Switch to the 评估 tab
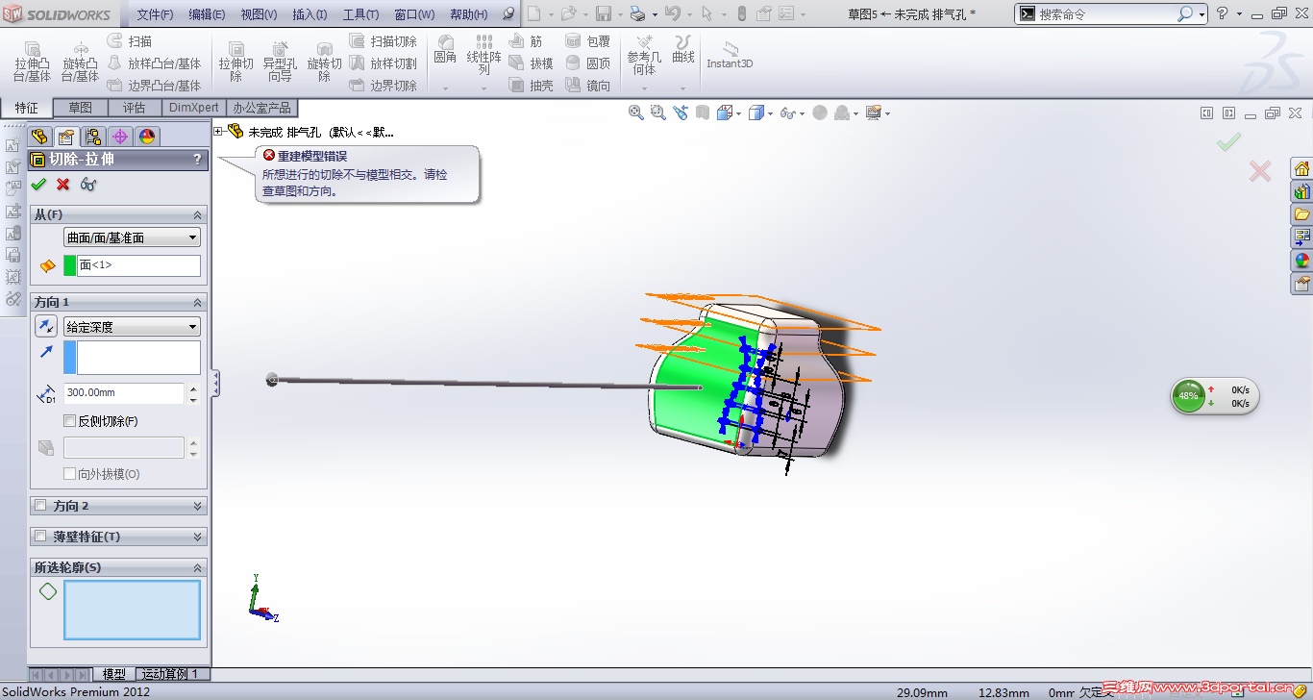The width and height of the screenshot is (1313, 700). point(135,108)
